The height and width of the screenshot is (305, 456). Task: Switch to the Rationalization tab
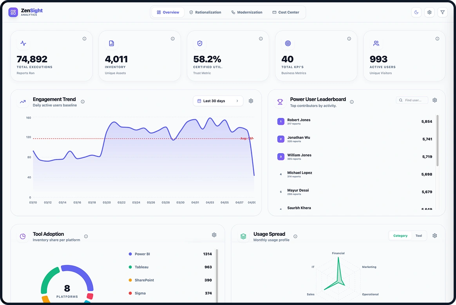pos(205,12)
